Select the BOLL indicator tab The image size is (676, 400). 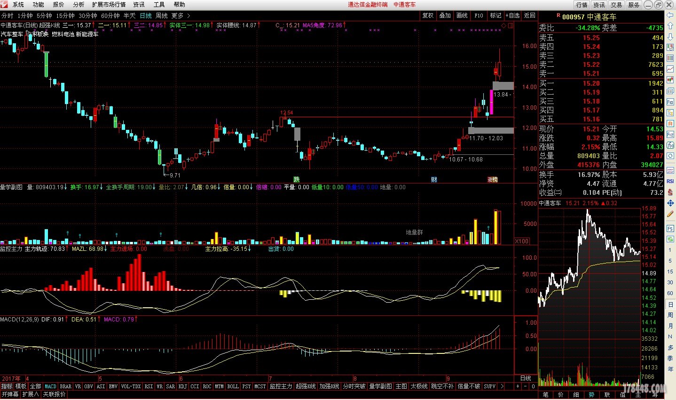233,386
